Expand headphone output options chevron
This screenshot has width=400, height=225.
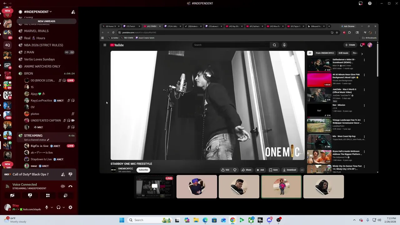64,207
